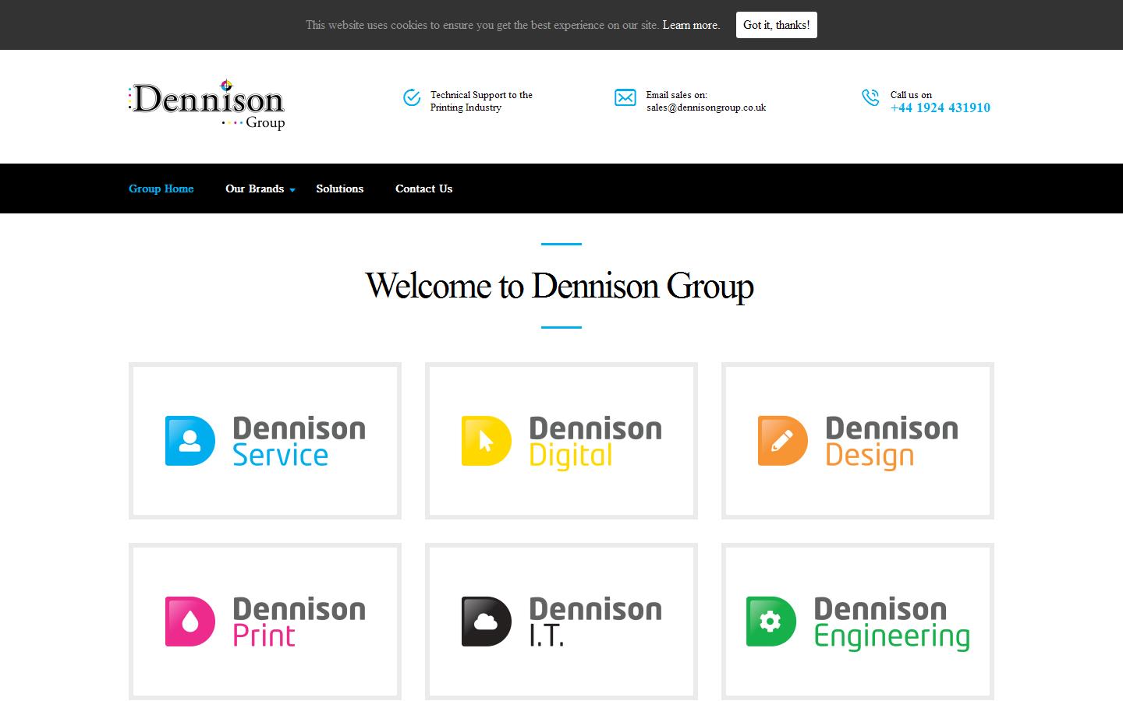
Task: Select Group Home in the navigation
Action: [x=161, y=188]
